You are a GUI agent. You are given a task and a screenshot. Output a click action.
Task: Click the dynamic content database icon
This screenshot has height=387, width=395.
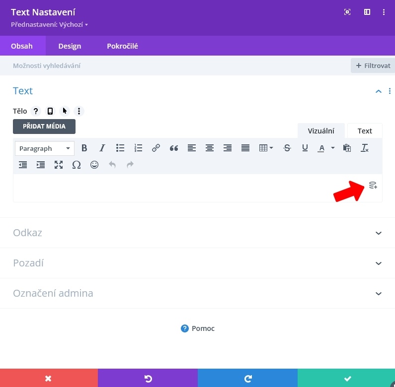point(373,186)
